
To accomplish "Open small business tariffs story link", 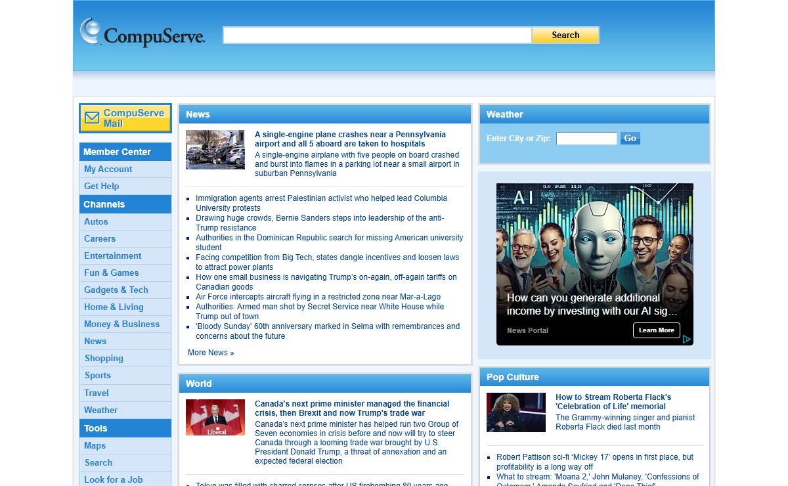I will click(x=326, y=282).
